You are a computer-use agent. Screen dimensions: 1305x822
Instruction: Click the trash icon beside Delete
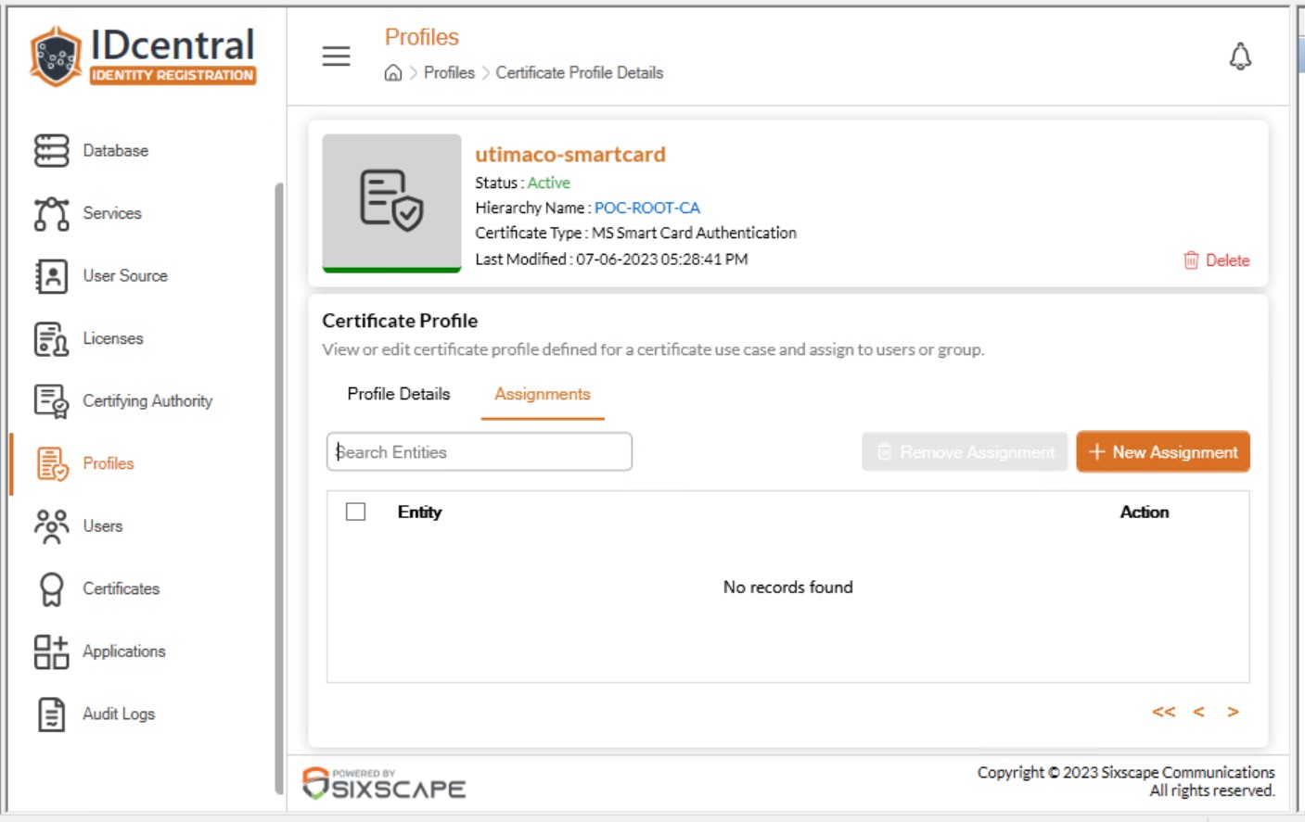click(x=1191, y=260)
